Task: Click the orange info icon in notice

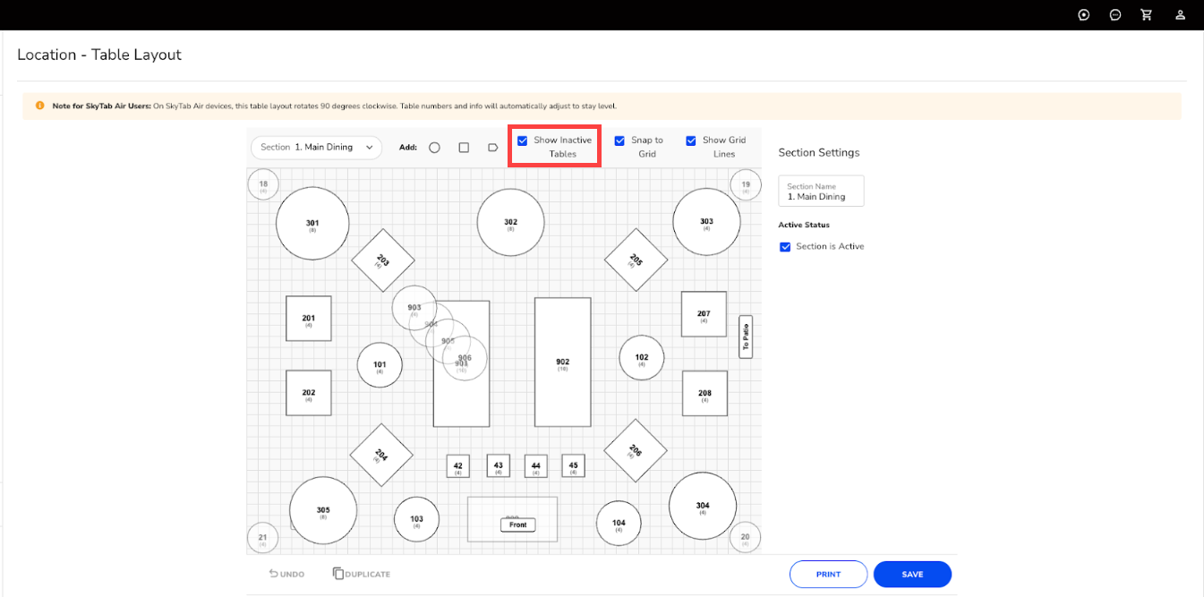Action: click(x=39, y=106)
